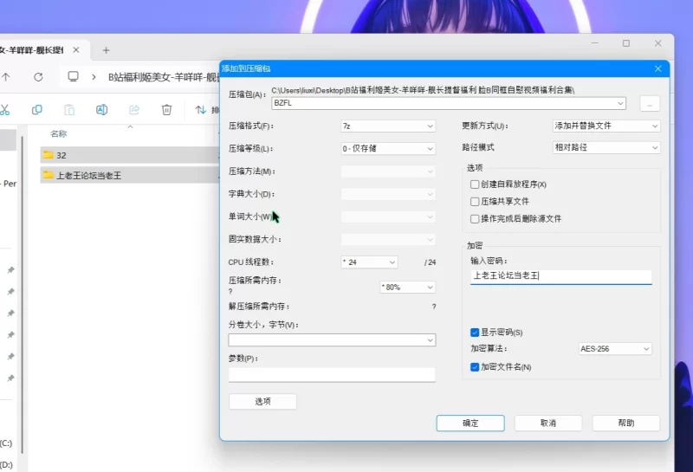Click the breadcrumb chevron after the monitor icon
This screenshot has height=472, width=693.
pos(94,77)
